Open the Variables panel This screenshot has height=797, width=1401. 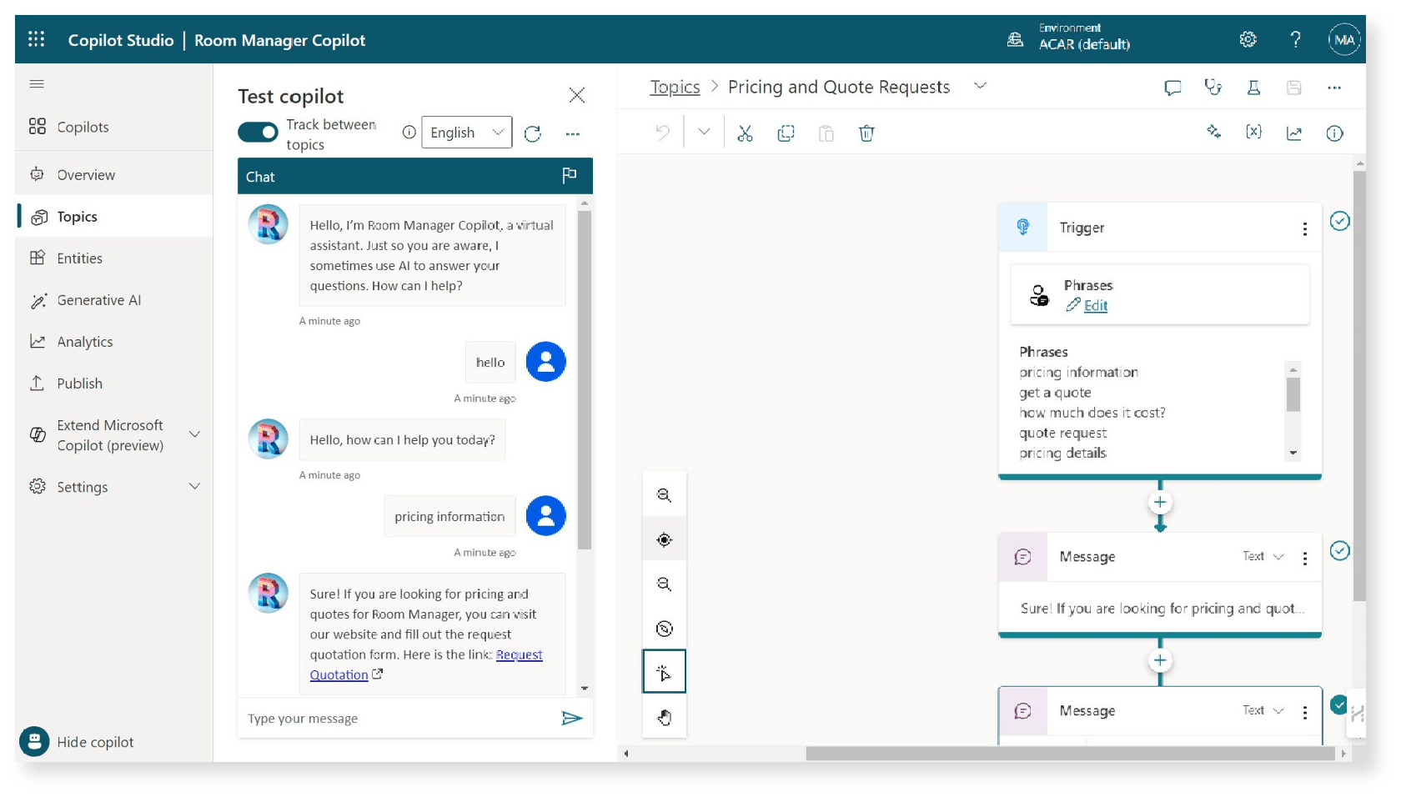(x=1253, y=132)
